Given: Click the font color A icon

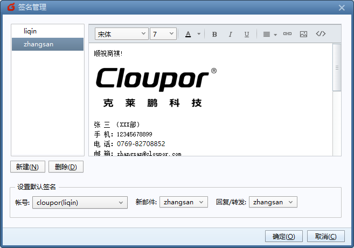Looking at the screenshot, I should 188,34.
